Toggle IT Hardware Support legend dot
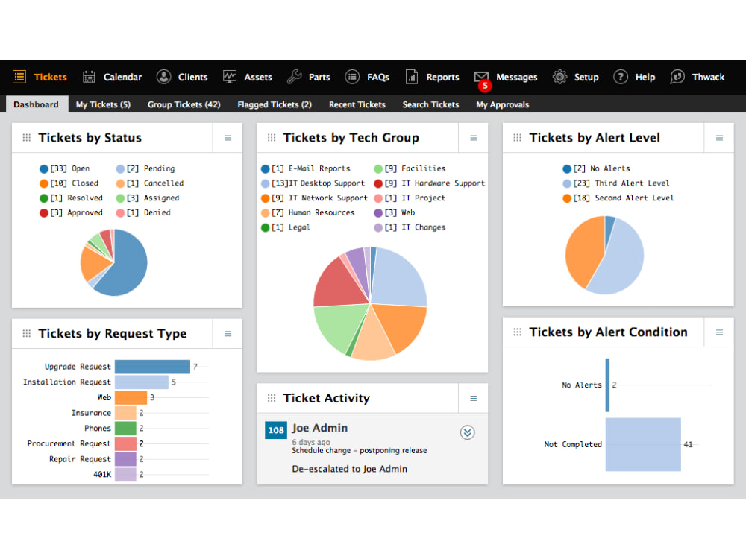 point(378,183)
